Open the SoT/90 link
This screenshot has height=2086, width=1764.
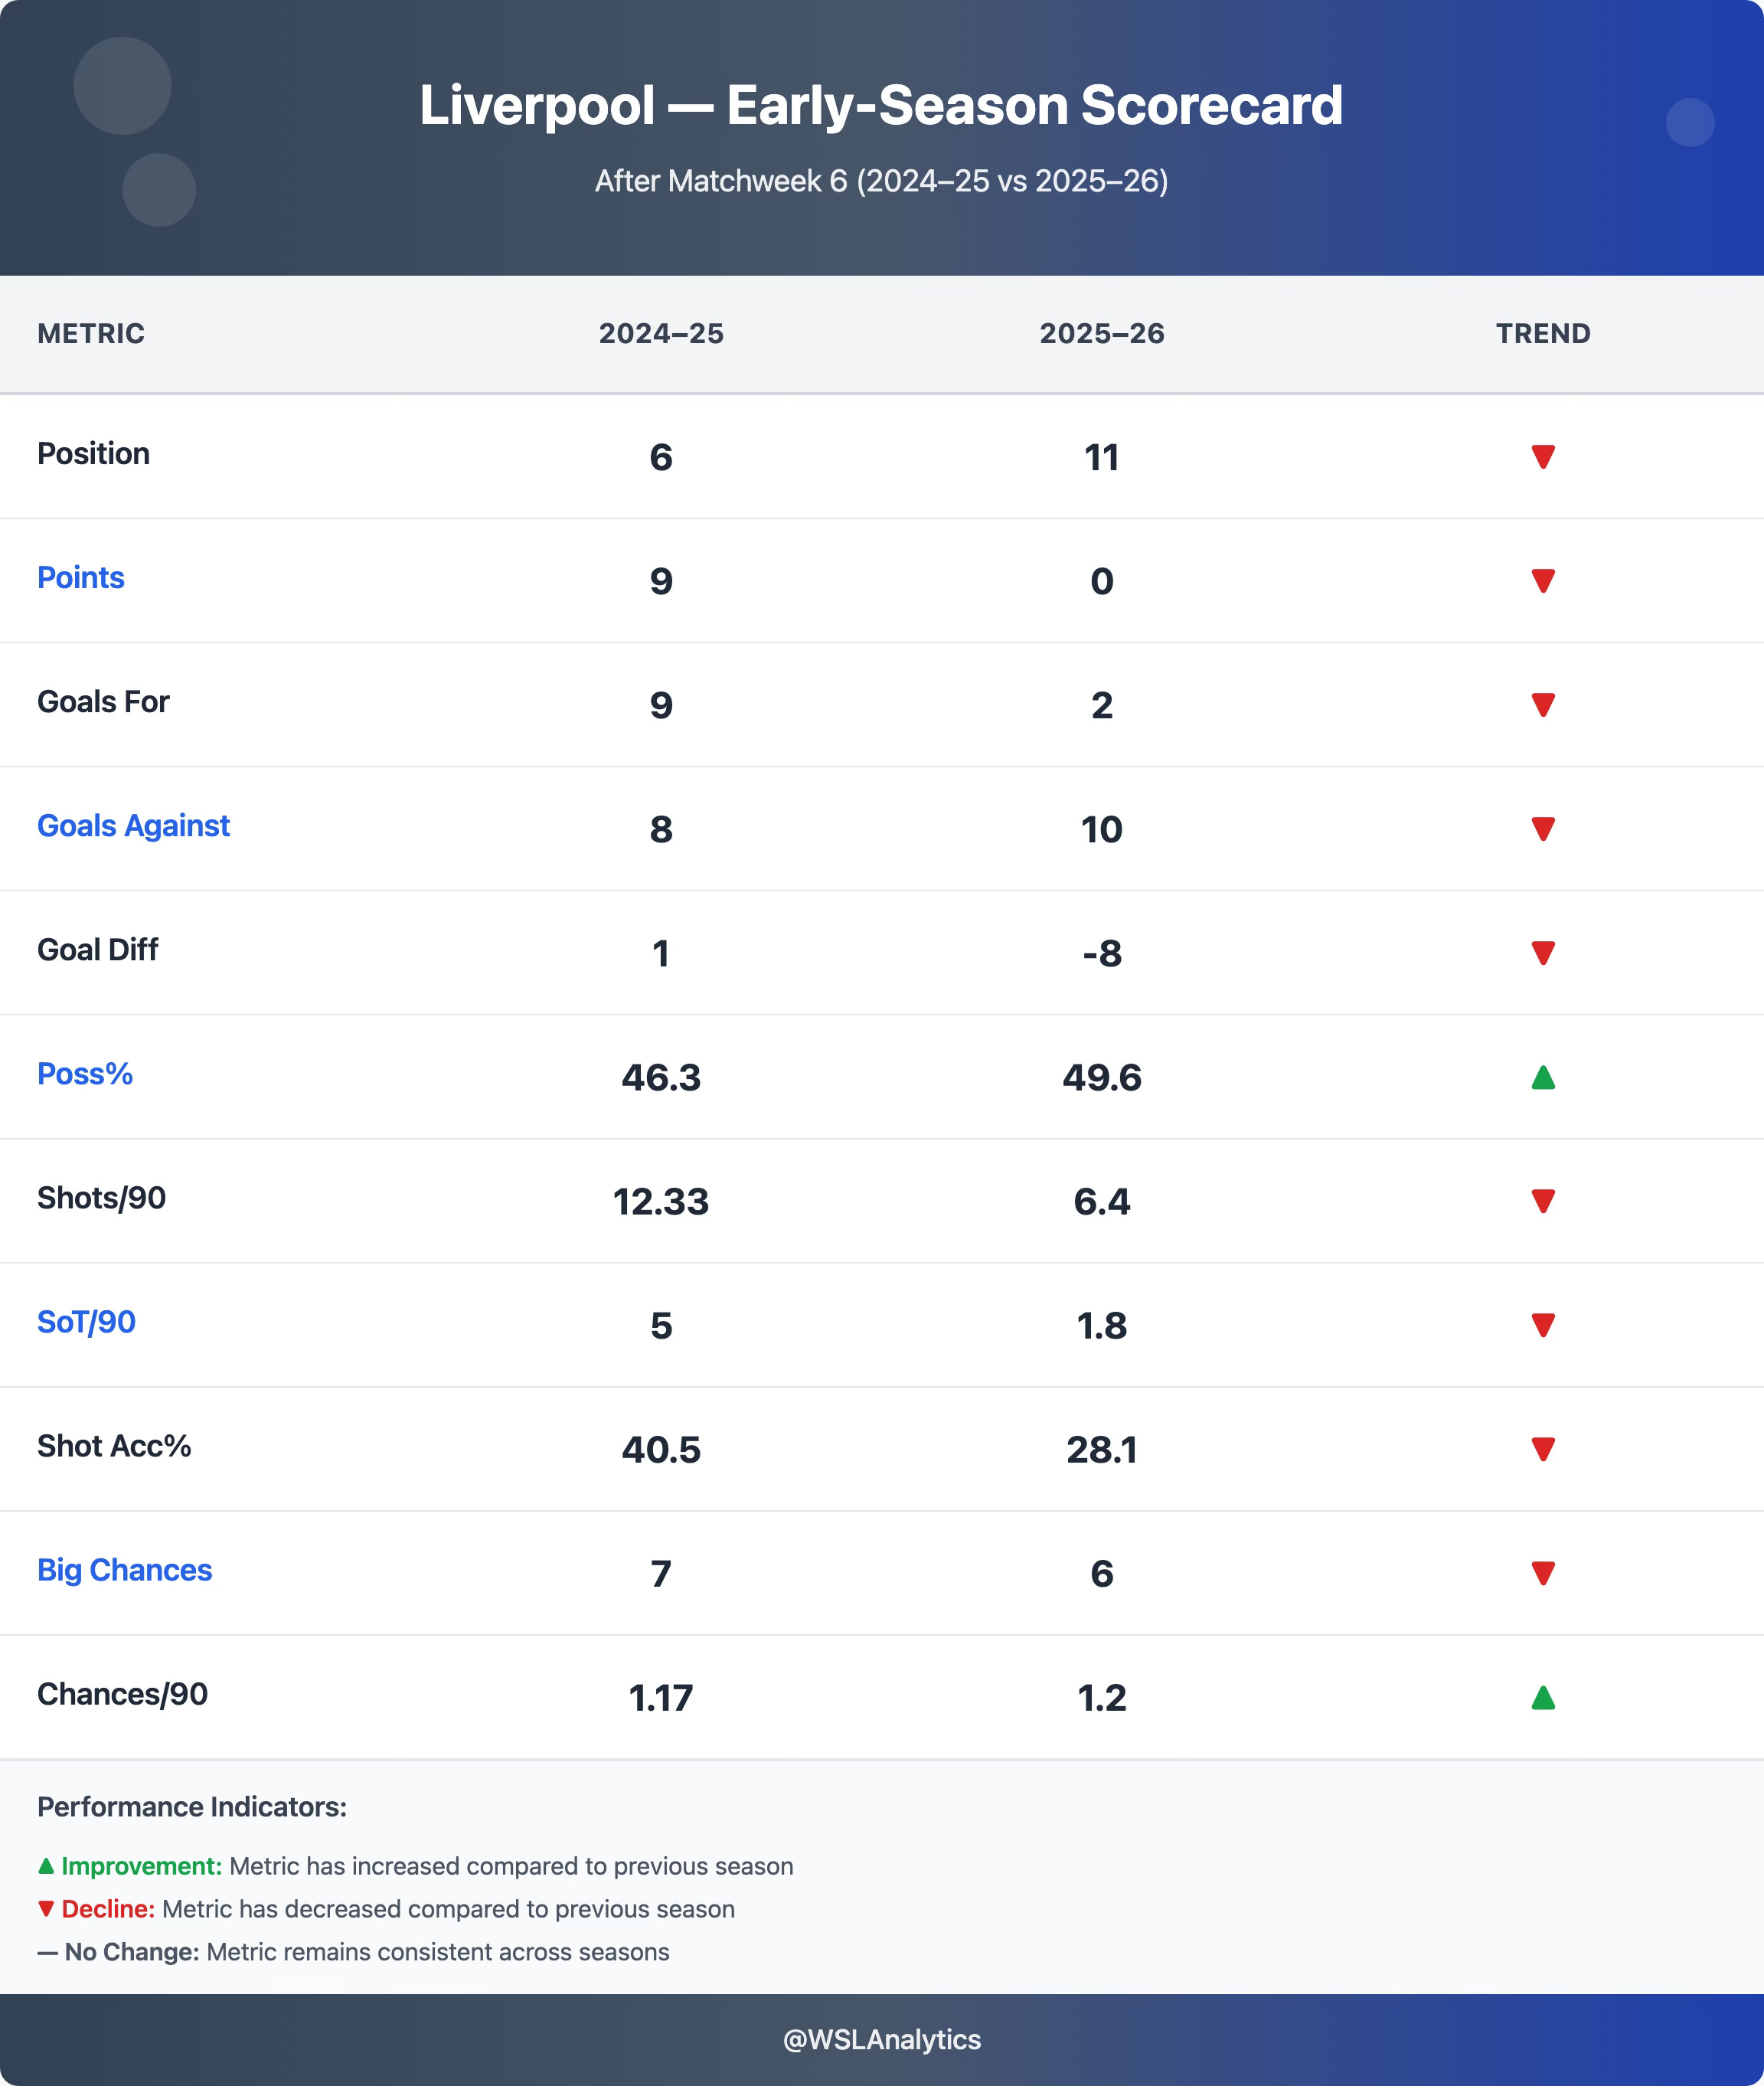pos(86,1322)
